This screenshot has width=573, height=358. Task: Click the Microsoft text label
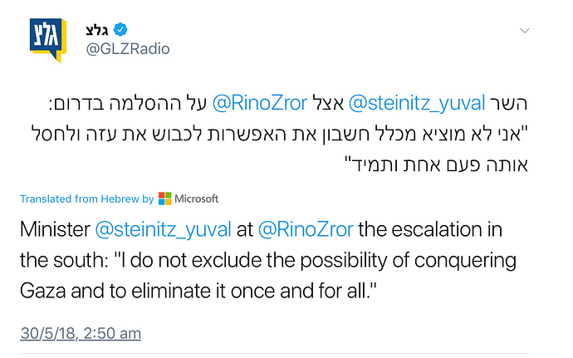pyautogui.click(x=196, y=199)
